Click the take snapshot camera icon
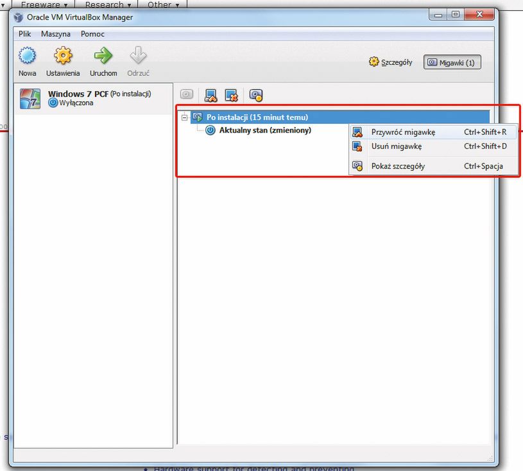Screen dimensions: 523x471 point(187,94)
